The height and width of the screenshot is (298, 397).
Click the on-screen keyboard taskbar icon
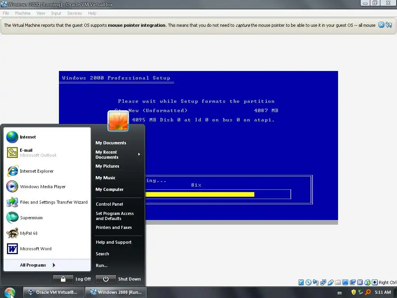tap(340, 293)
